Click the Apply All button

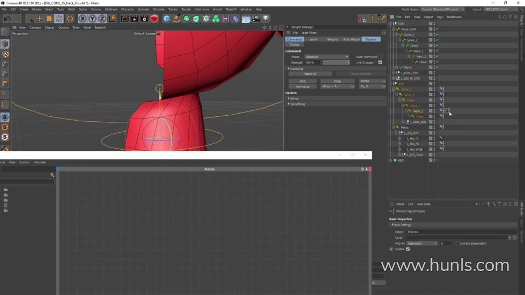(x=310, y=74)
